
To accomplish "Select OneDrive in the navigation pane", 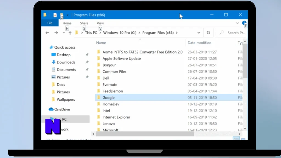I will click(62, 109).
